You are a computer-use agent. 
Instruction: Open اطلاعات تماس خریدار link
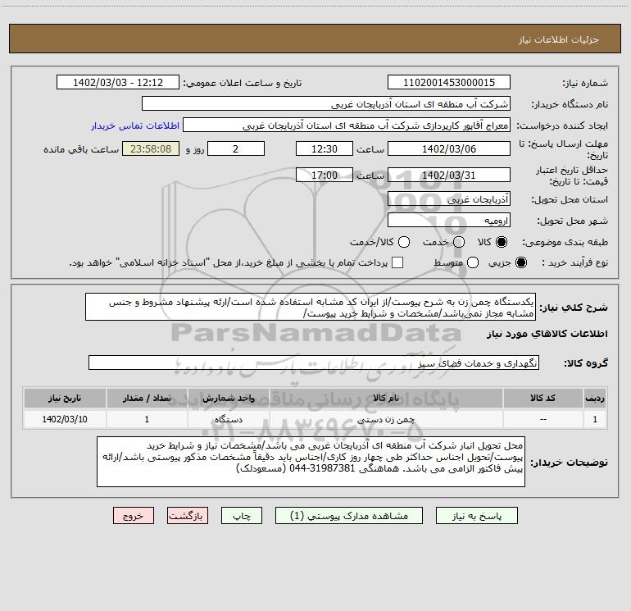pyautogui.click(x=135, y=125)
